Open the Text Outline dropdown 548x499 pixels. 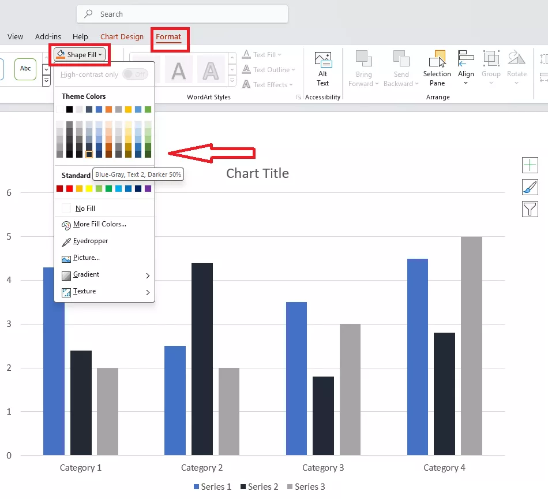coord(269,70)
